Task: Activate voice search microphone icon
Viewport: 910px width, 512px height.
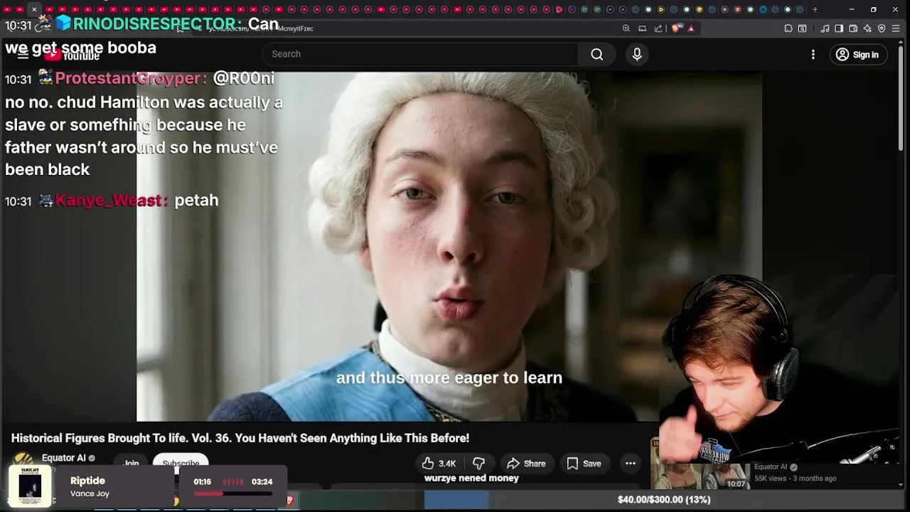Action: (637, 54)
